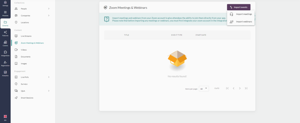Open the Items per page dropdown
This screenshot has width=300, height=123.
(204, 88)
